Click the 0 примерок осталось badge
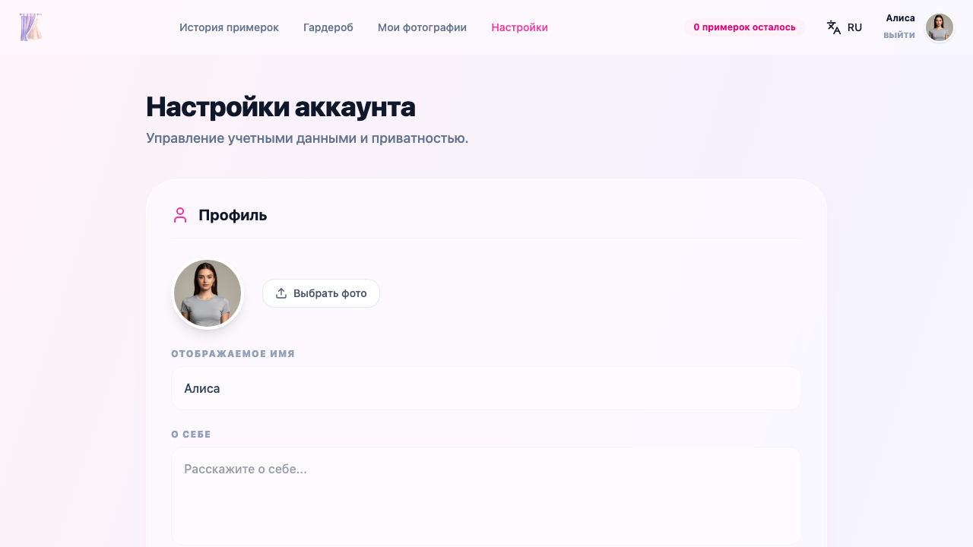 point(743,27)
